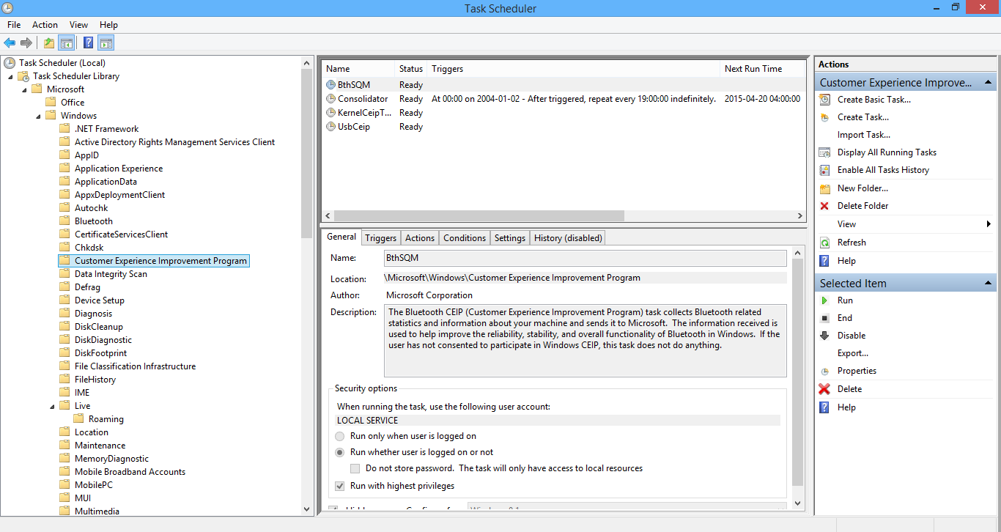Collapse the Live folder node

(x=52, y=406)
